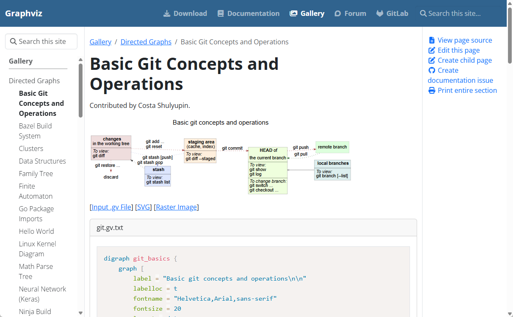Click the sidebar scrollbar thumb
Image resolution: width=513 pixels, height=317 pixels.
(81, 90)
